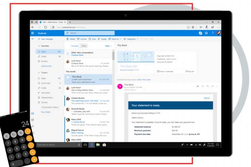Click View in calendar on bill card
The image size is (251, 167).
(165, 71)
